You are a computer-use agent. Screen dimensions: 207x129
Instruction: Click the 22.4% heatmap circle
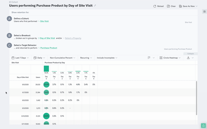pyautogui.click(x=46, y=85)
